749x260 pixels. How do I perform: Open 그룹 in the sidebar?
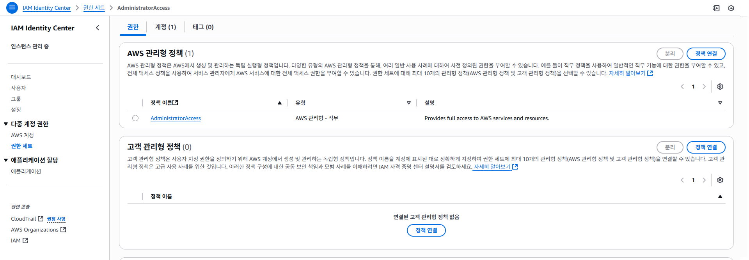tap(16, 99)
